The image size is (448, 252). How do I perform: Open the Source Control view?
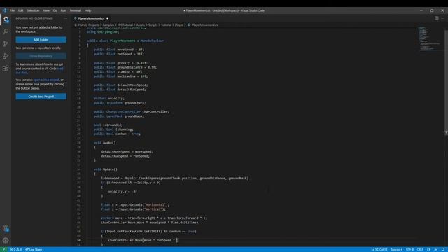click(x=6, y=43)
